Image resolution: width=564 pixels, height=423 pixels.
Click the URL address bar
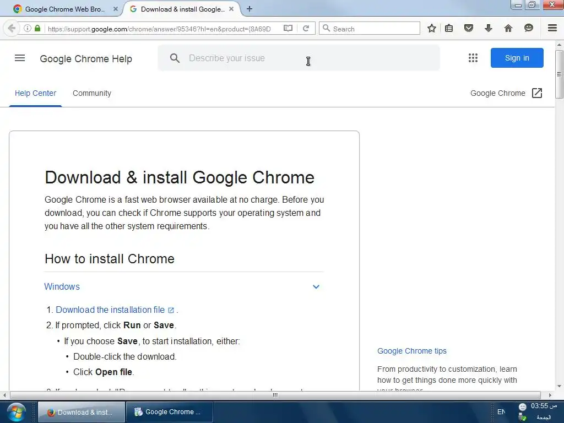coord(158,29)
